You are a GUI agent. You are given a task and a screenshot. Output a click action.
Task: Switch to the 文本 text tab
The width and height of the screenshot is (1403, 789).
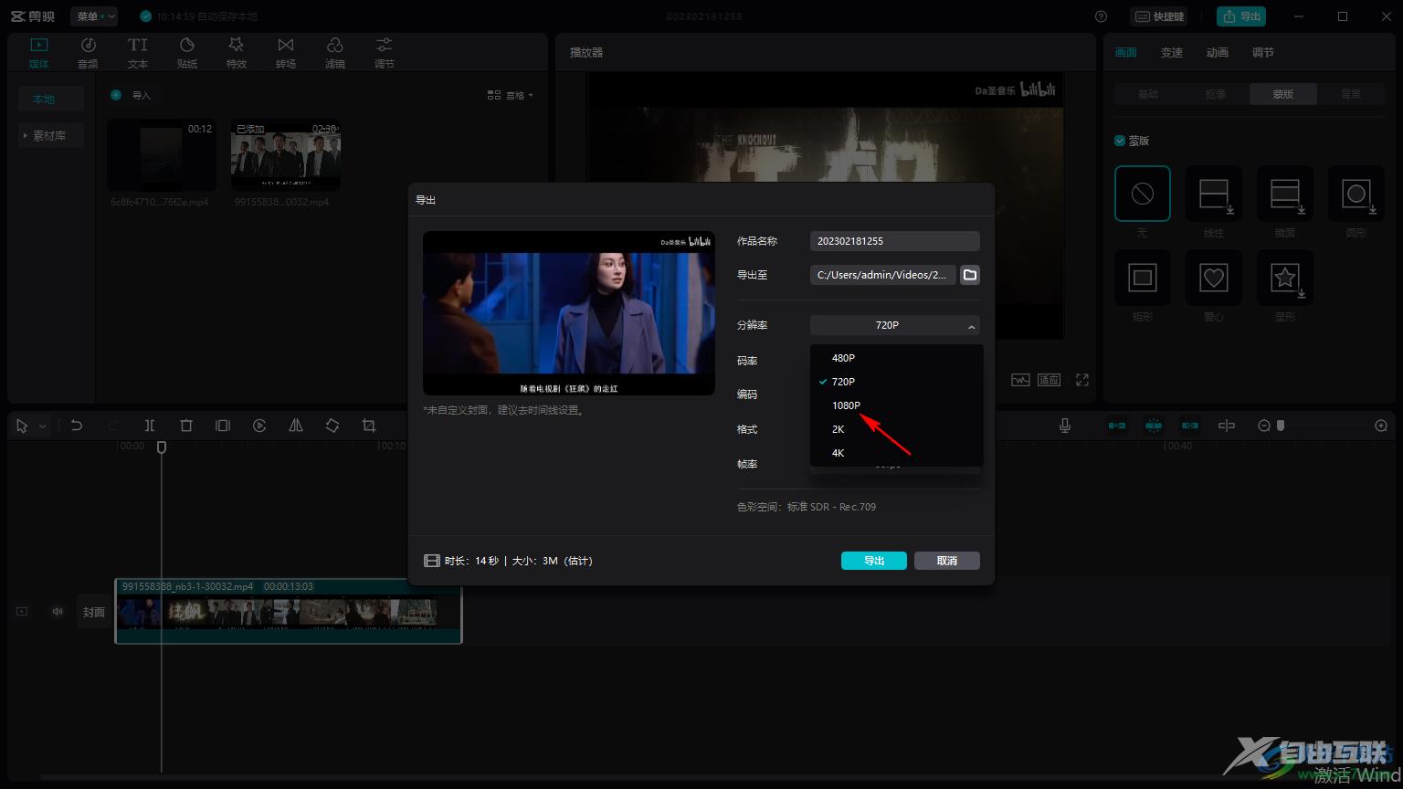coord(138,53)
